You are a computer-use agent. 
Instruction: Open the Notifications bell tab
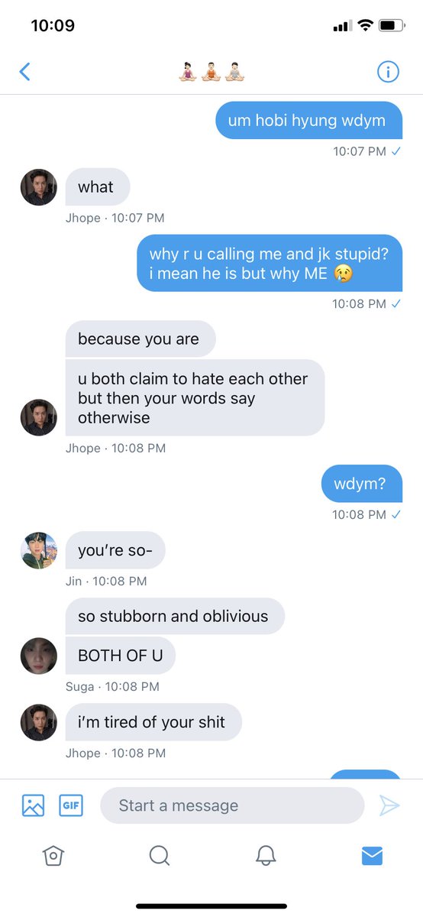coord(266,855)
